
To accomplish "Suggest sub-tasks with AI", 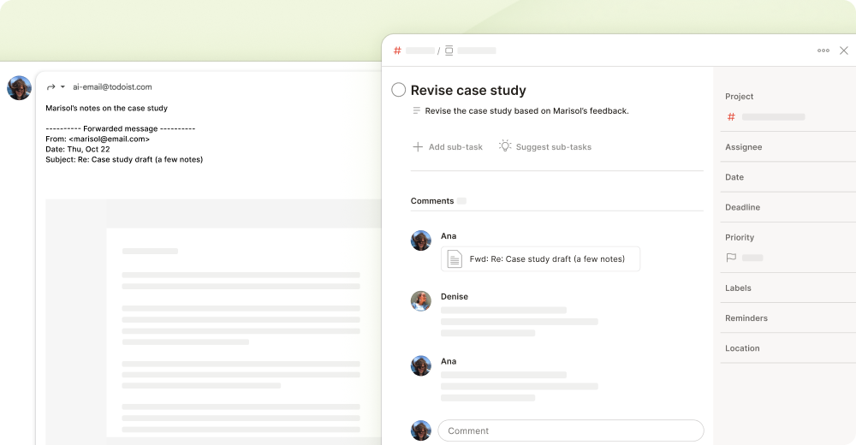I will (x=545, y=146).
